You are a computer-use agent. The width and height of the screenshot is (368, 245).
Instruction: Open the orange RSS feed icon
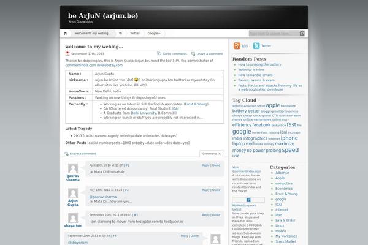tap(237, 46)
